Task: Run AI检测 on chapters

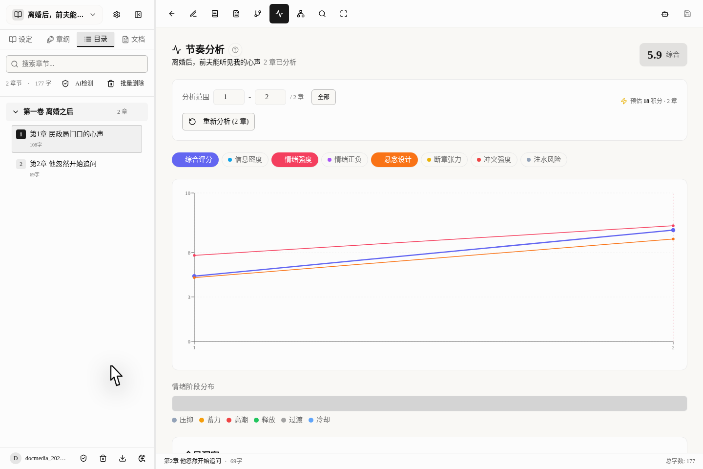Action: click(79, 83)
